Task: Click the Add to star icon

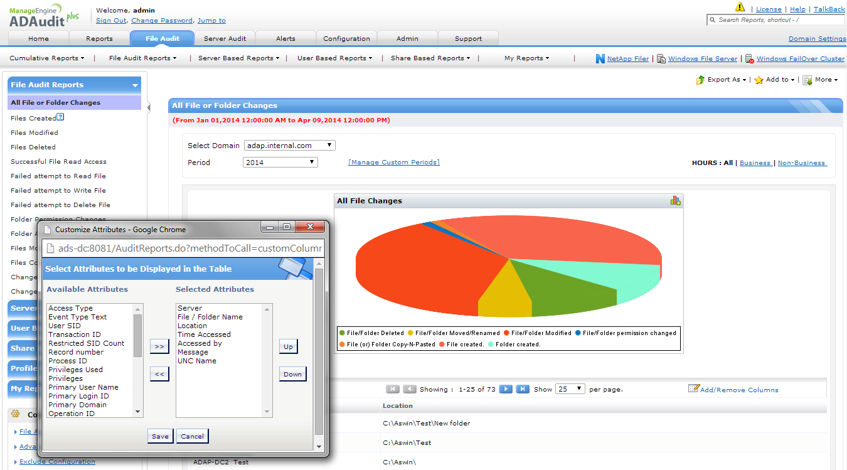Action: tap(759, 80)
